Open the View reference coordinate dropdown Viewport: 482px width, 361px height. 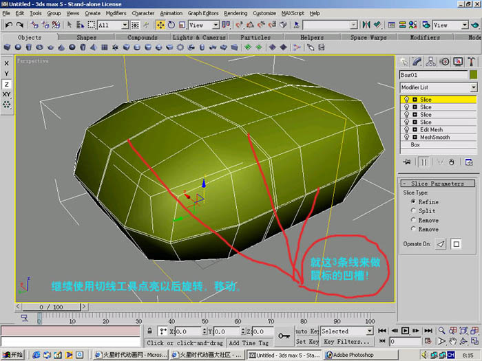[x=216, y=25]
